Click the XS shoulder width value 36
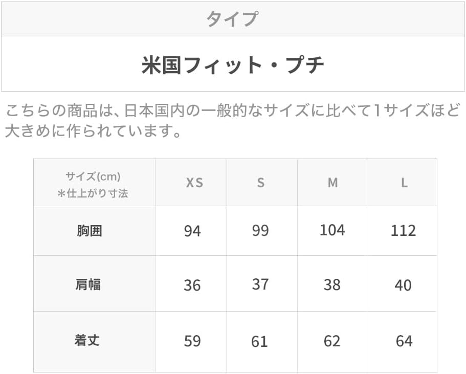The width and height of the screenshot is (466, 374). pyautogui.click(x=192, y=285)
